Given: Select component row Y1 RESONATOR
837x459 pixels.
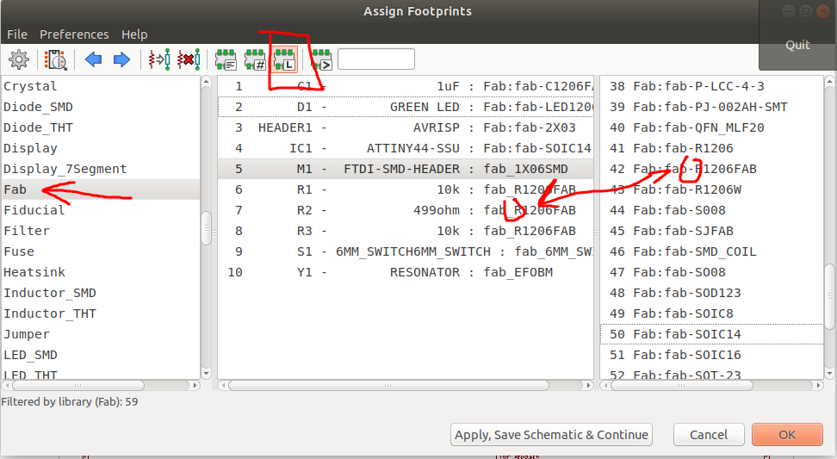Looking at the screenshot, I should [x=406, y=272].
